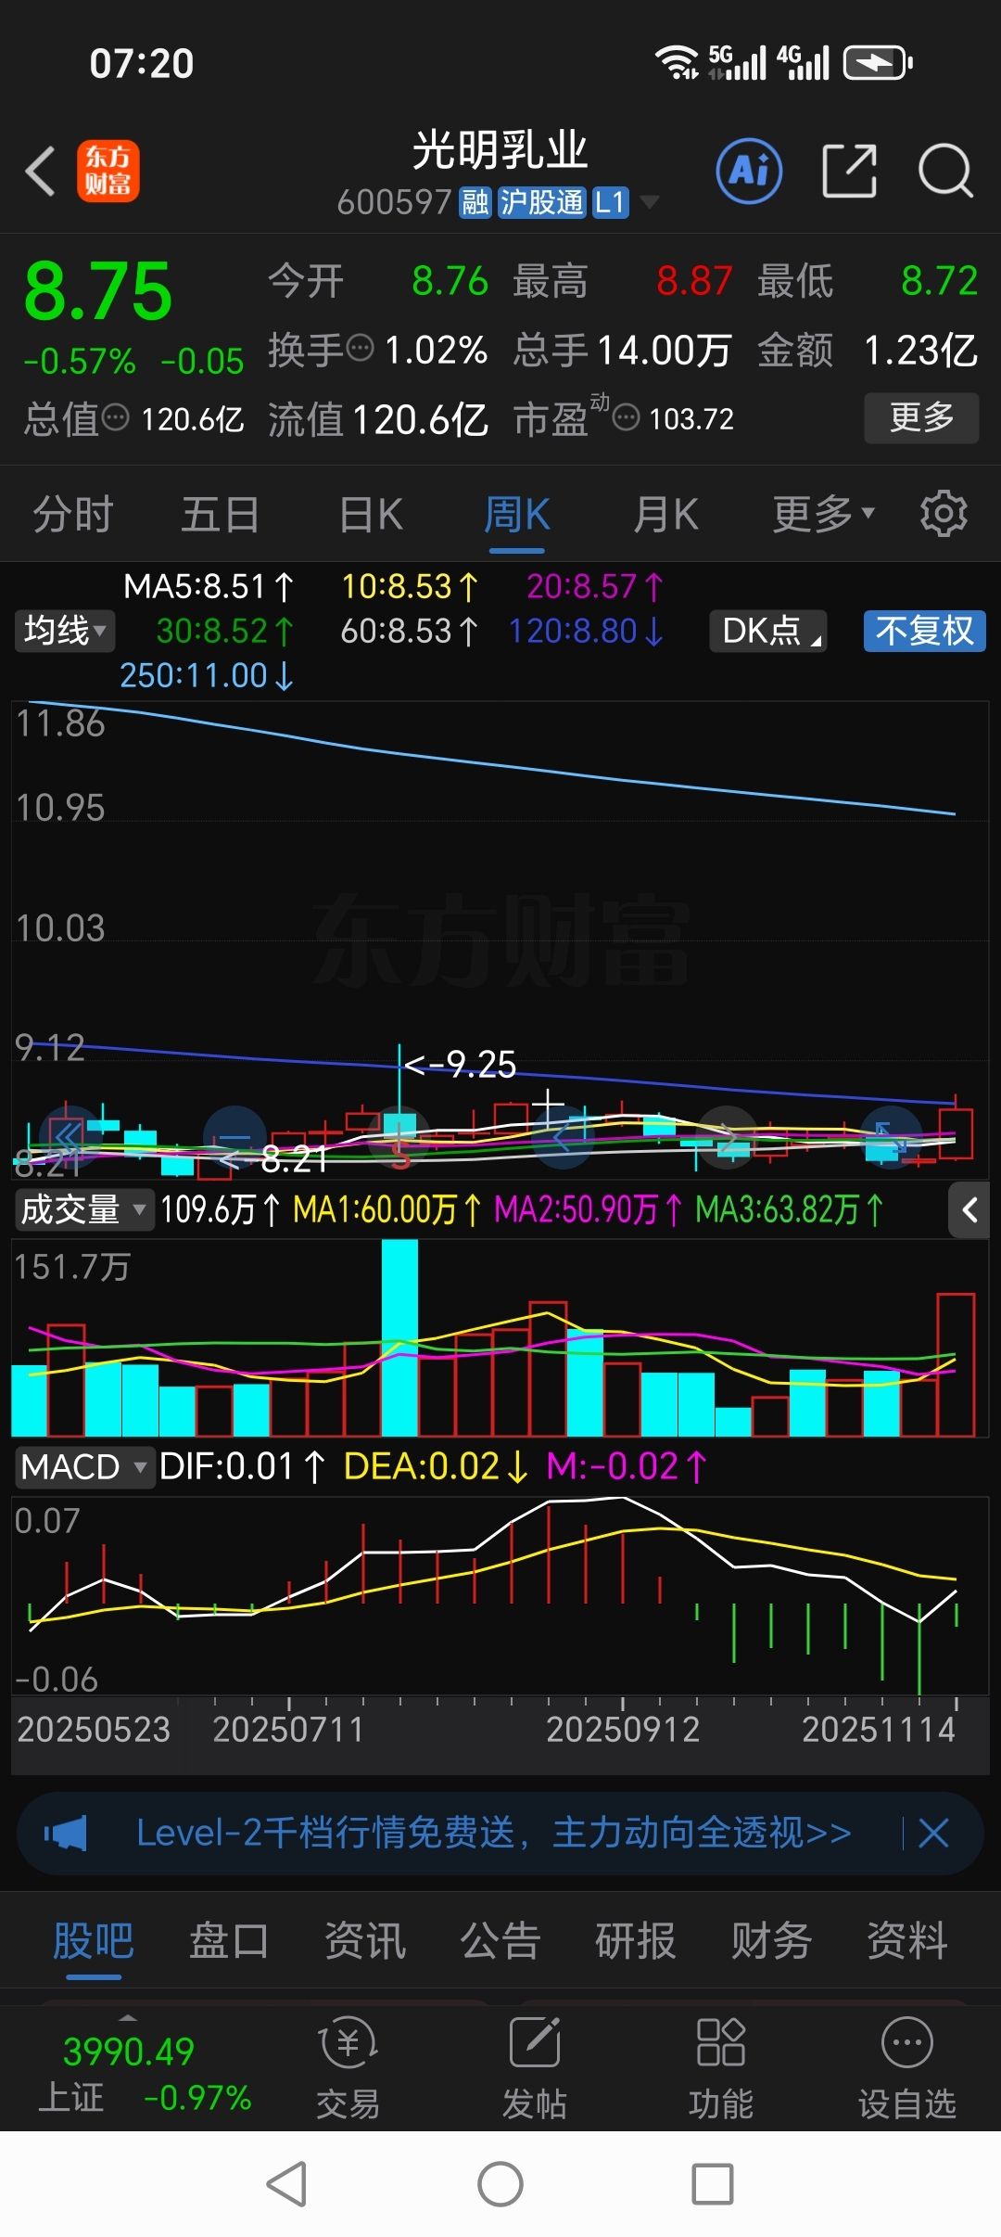The width and height of the screenshot is (1001, 2237).
Task: Switch to 日K chart tab
Action: click(x=371, y=514)
